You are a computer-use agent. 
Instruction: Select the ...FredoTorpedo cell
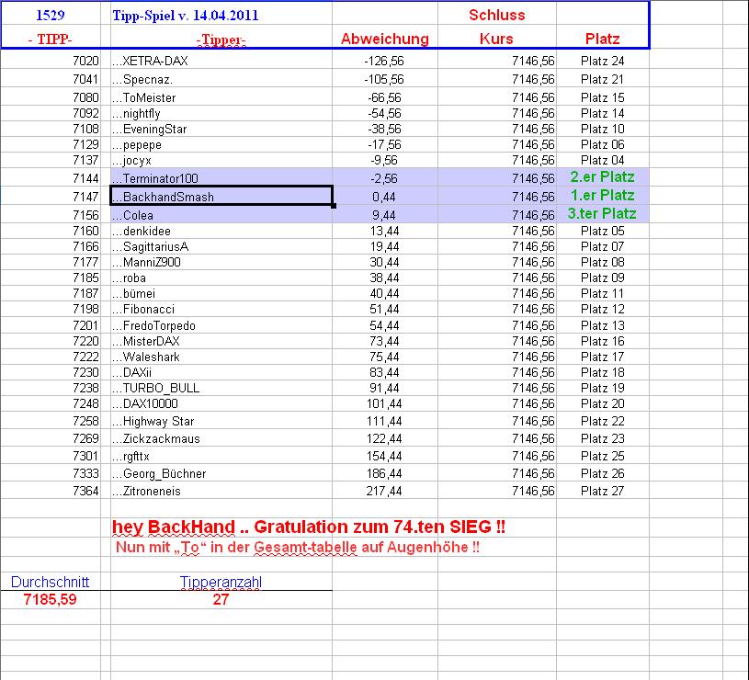pos(221,325)
